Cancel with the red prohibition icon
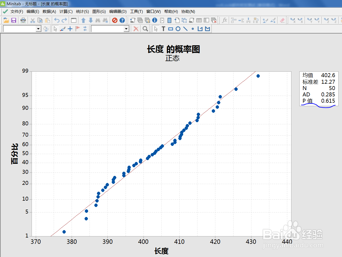342x257 pixels. click(115, 20)
